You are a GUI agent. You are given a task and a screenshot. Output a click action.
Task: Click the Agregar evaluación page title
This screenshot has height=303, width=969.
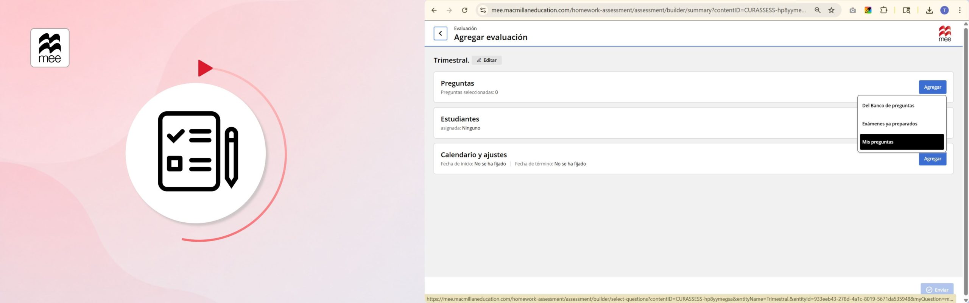point(491,37)
